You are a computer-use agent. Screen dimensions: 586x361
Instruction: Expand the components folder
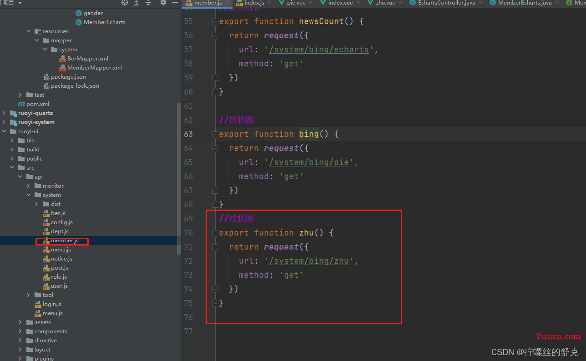tap(20, 331)
